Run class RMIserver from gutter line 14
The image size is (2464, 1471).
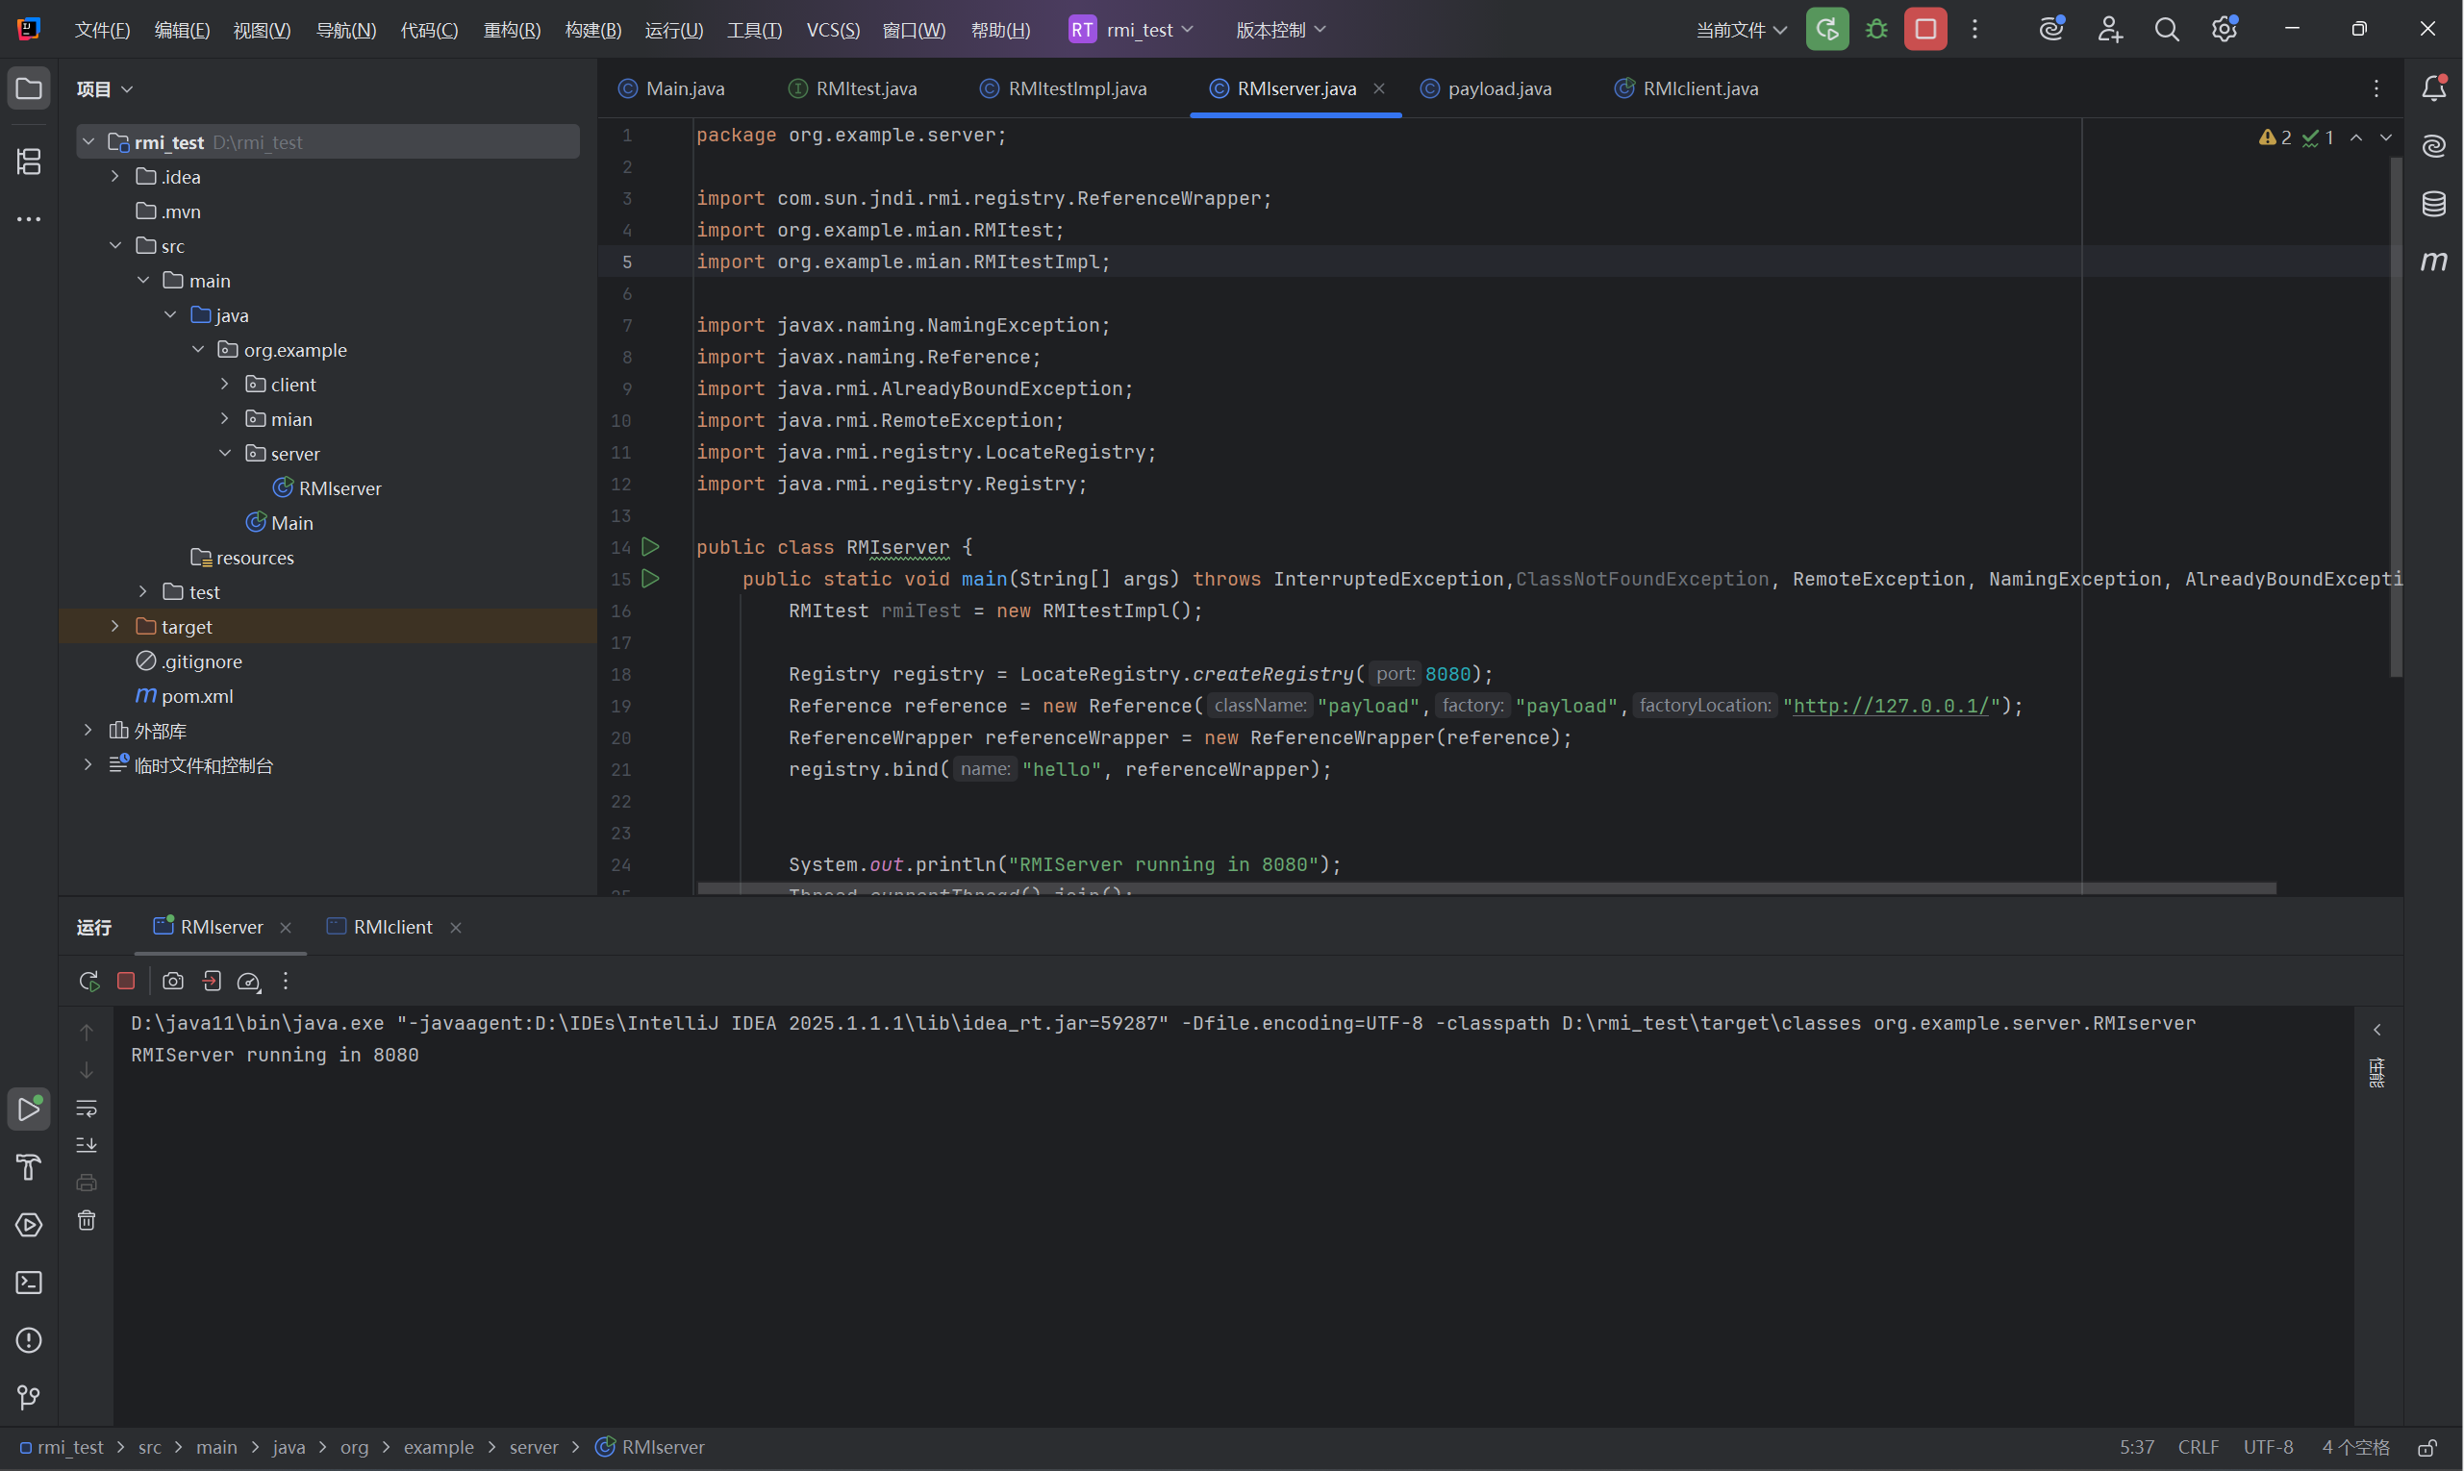tap(650, 547)
